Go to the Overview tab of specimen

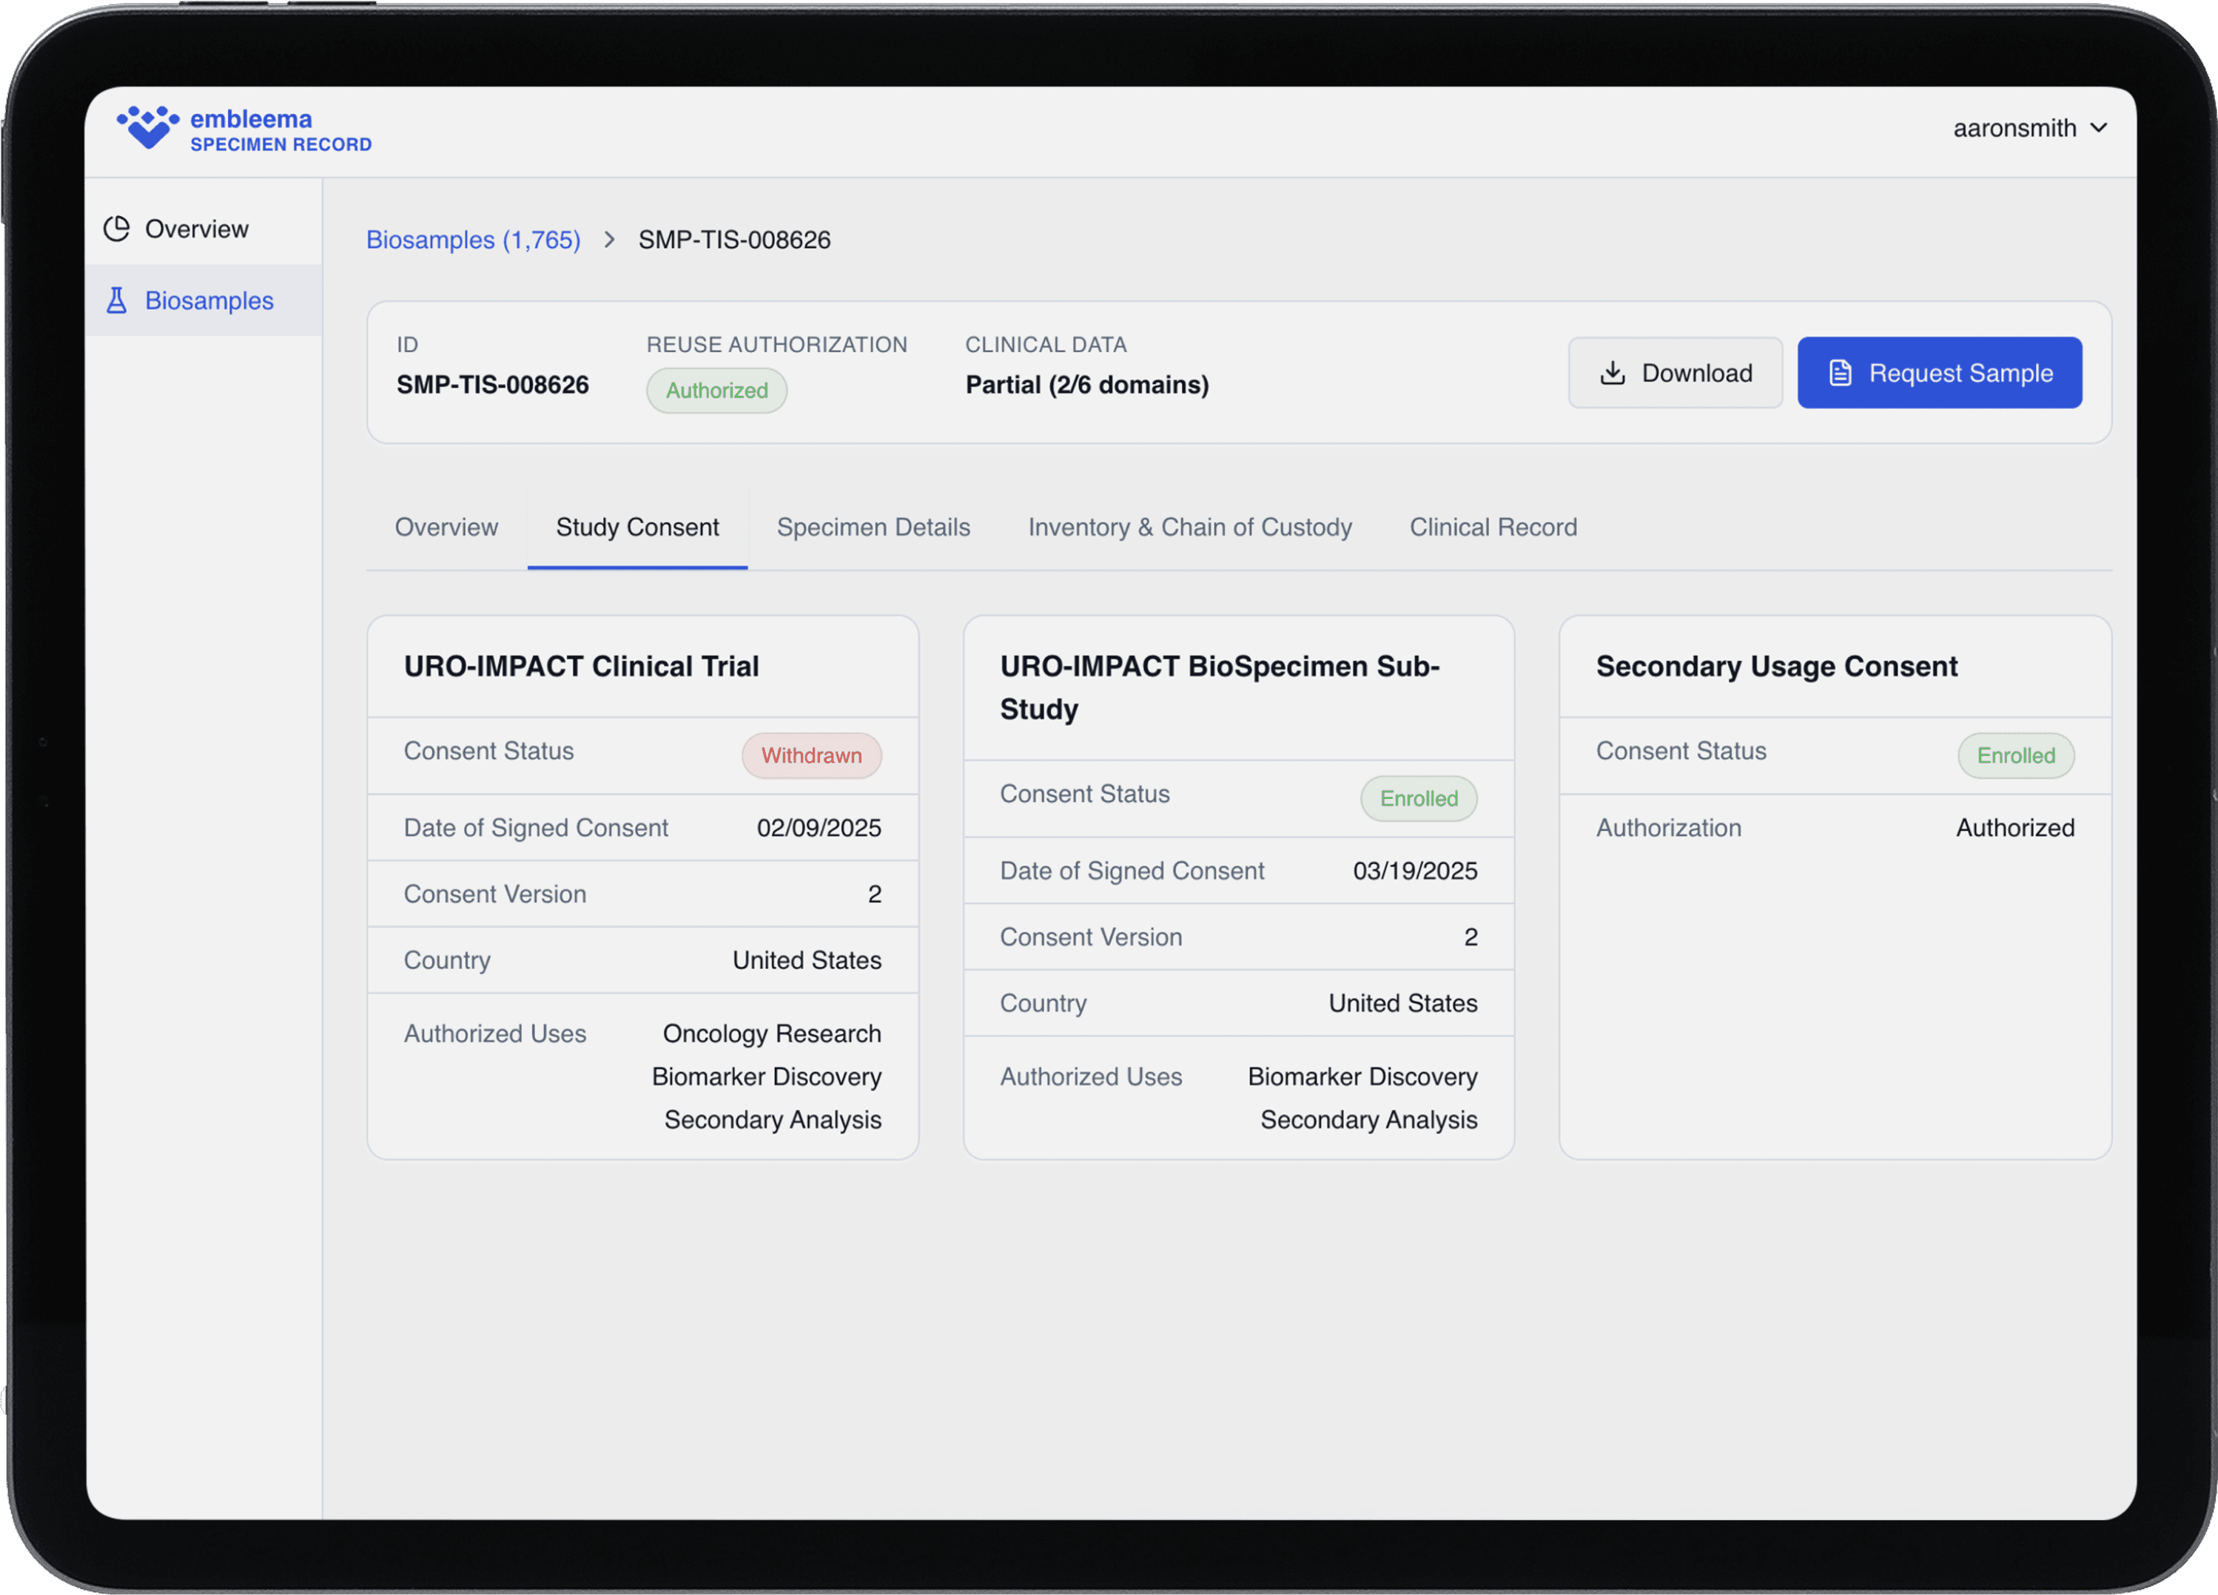(446, 527)
